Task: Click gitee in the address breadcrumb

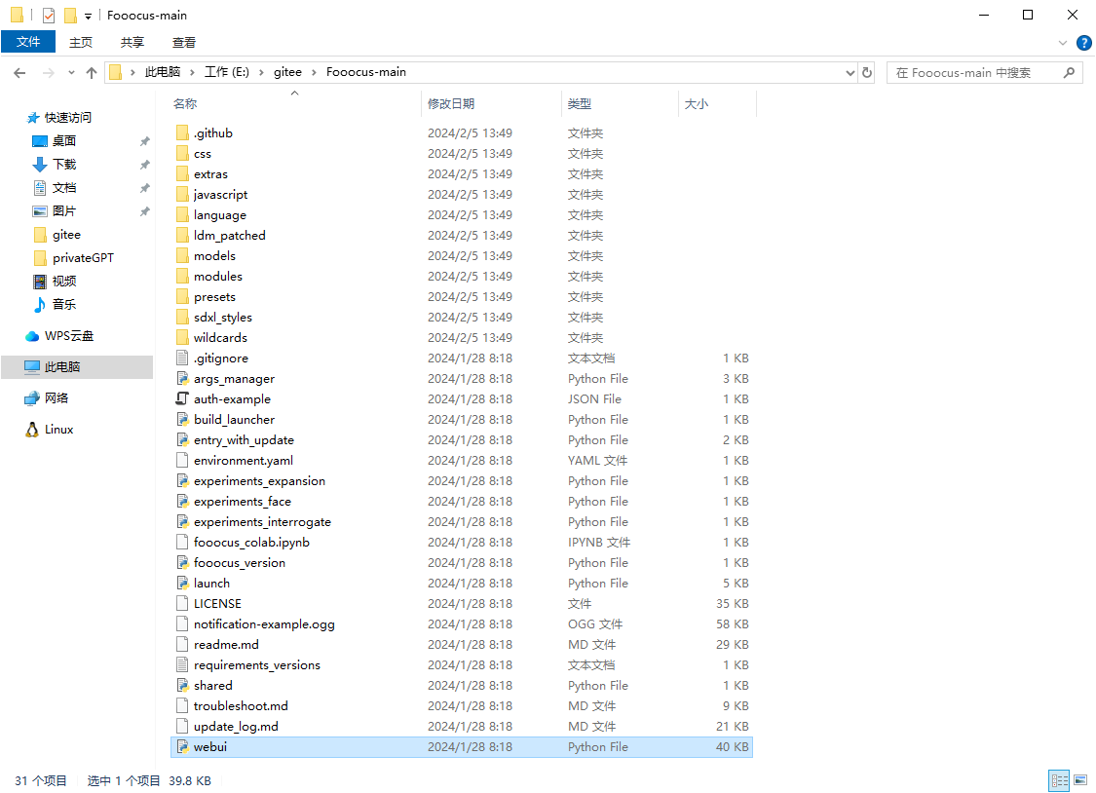Action: (x=287, y=72)
